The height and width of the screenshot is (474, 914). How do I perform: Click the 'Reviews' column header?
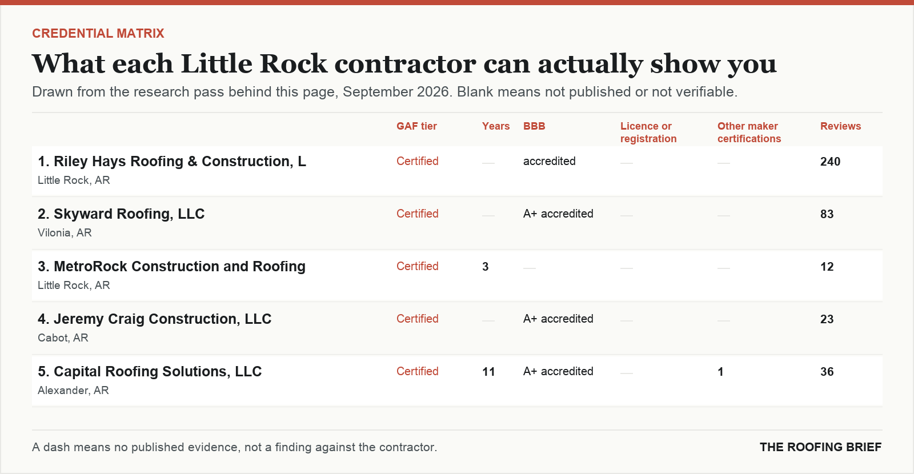[840, 126]
